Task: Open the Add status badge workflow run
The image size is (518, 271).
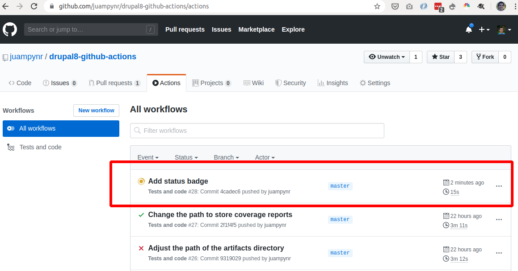Action: click(178, 181)
